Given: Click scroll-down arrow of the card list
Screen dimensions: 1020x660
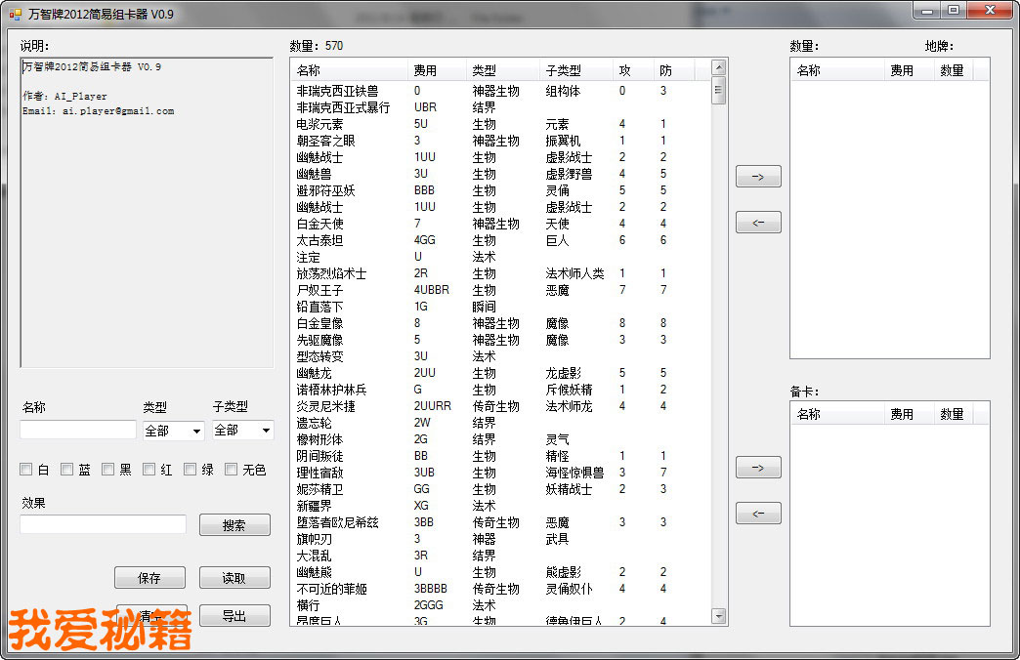Looking at the screenshot, I should (719, 616).
